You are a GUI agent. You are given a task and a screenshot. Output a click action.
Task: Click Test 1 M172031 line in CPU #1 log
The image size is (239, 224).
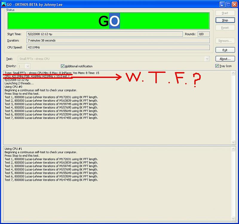click(x=51, y=159)
